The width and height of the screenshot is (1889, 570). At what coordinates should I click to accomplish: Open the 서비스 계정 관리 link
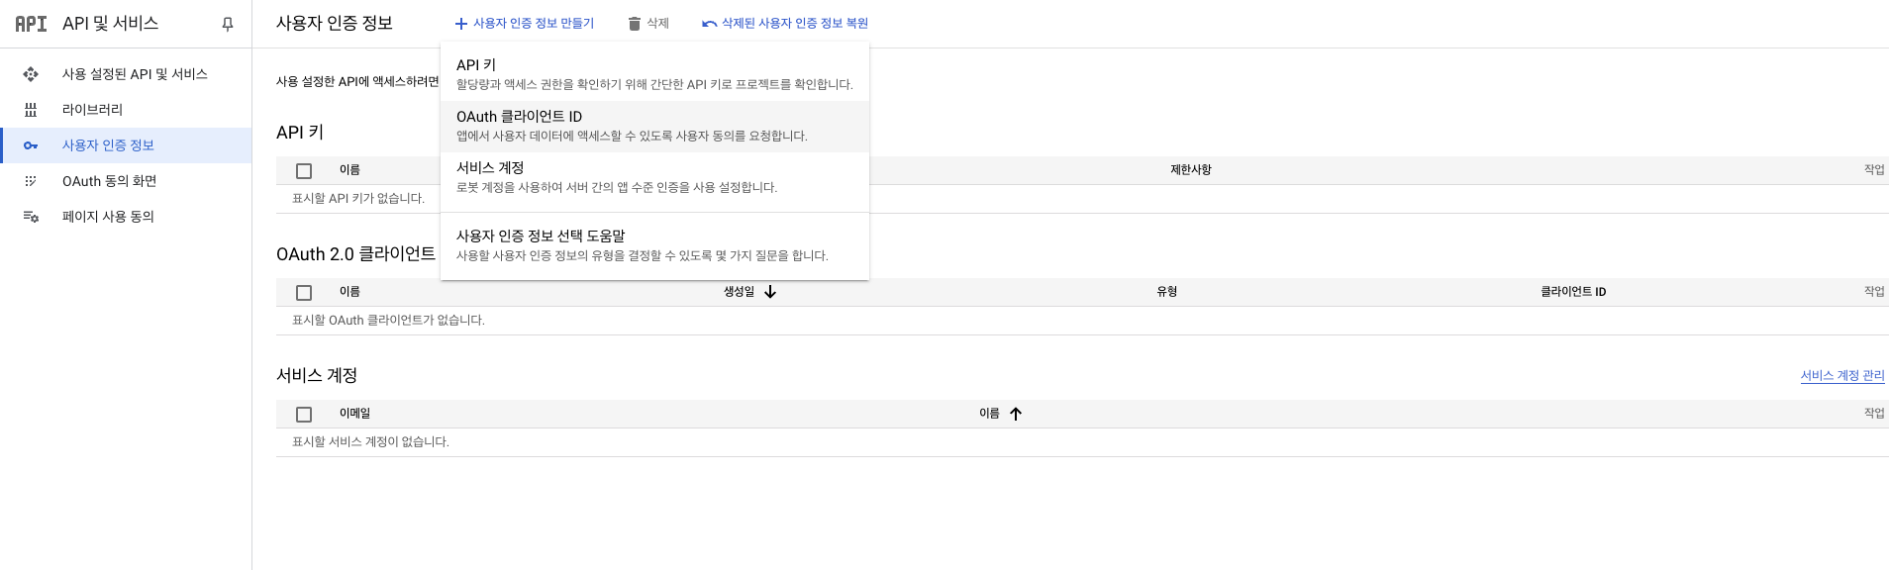pyautogui.click(x=1841, y=376)
